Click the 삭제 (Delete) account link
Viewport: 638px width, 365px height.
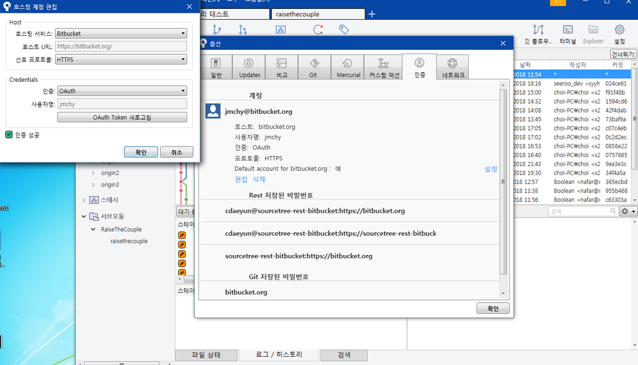[259, 179]
